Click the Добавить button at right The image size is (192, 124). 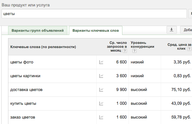coord(186,30)
